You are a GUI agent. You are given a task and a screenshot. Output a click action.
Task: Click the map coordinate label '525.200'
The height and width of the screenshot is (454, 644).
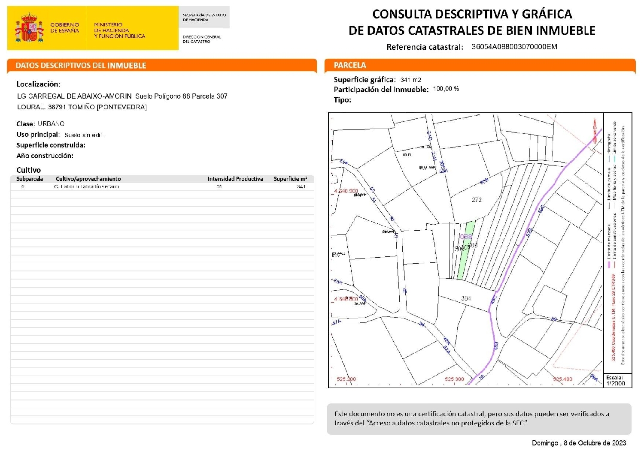[346, 379]
